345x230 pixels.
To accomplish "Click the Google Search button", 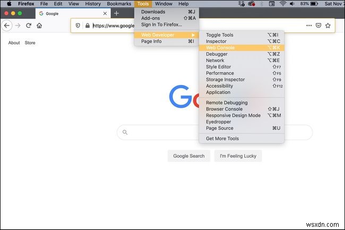I will tap(189, 156).
